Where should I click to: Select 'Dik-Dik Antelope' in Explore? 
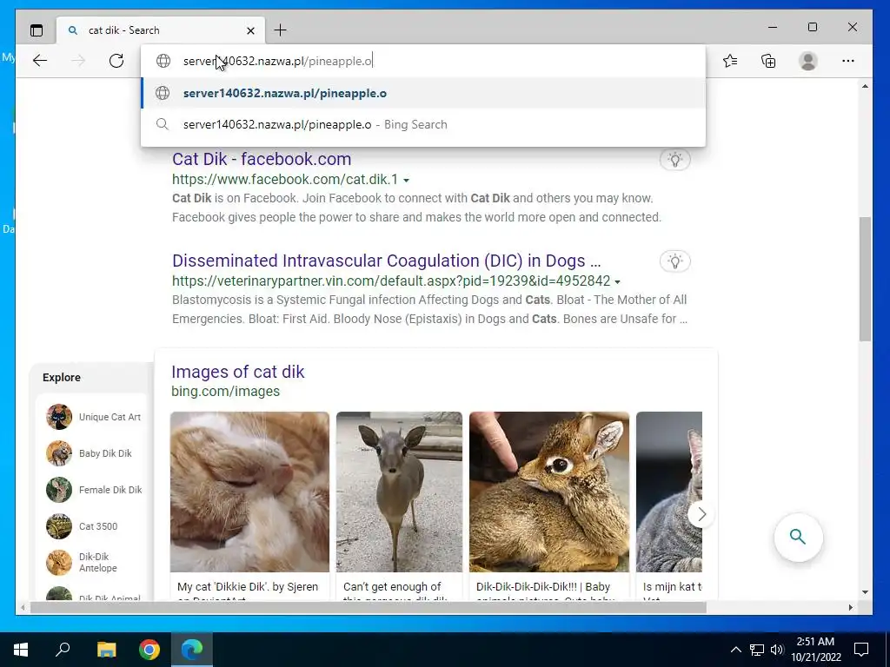[82, 563]
